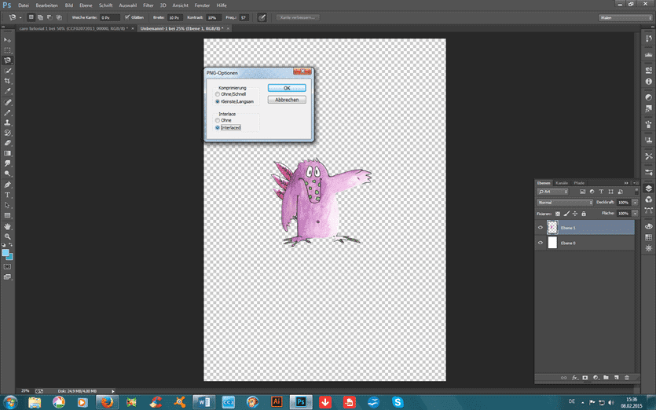
Task: Create a new layer
Action: coord(616,377)
